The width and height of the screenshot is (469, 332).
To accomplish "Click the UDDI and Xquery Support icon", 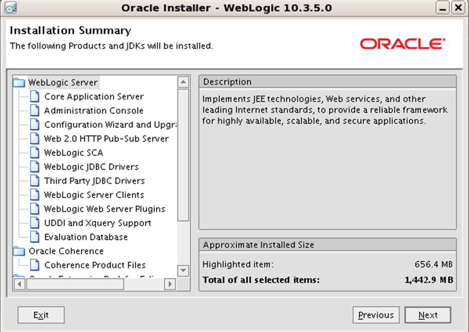I will [35, 222].
